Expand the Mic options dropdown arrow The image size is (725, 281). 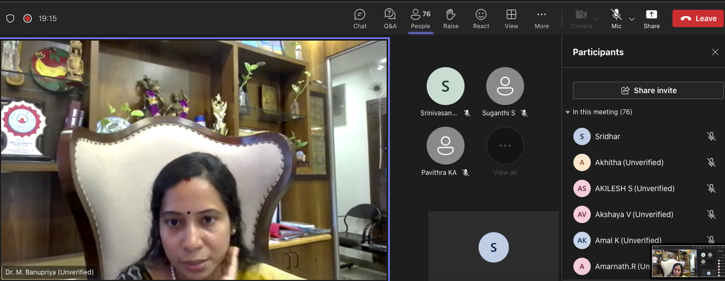point(632,19)
